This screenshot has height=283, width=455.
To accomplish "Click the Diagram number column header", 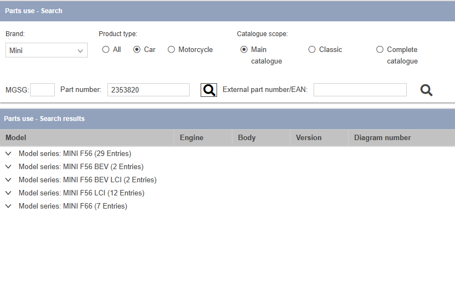I will click(x=402, y=137).
